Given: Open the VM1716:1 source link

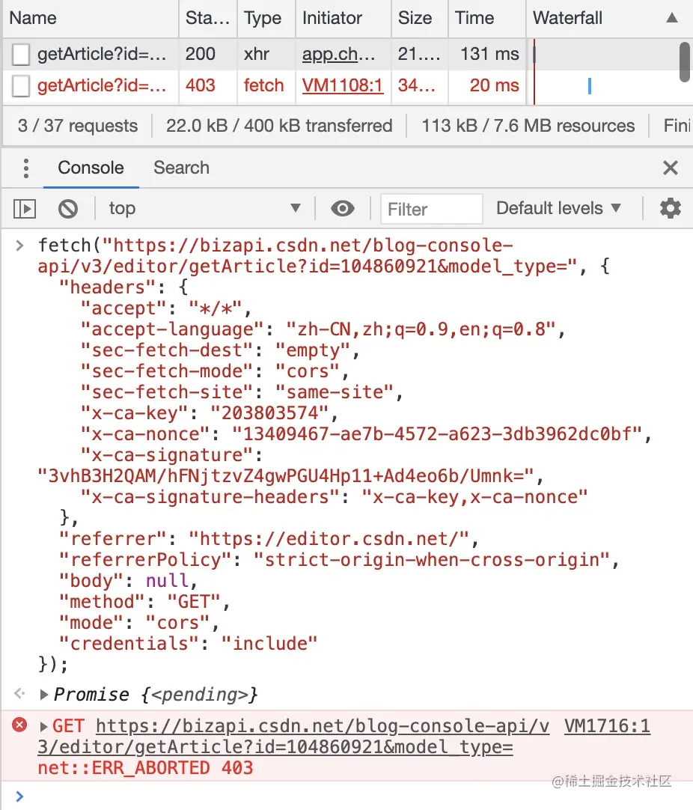Looking at the screenshot, I should (607, 726).
